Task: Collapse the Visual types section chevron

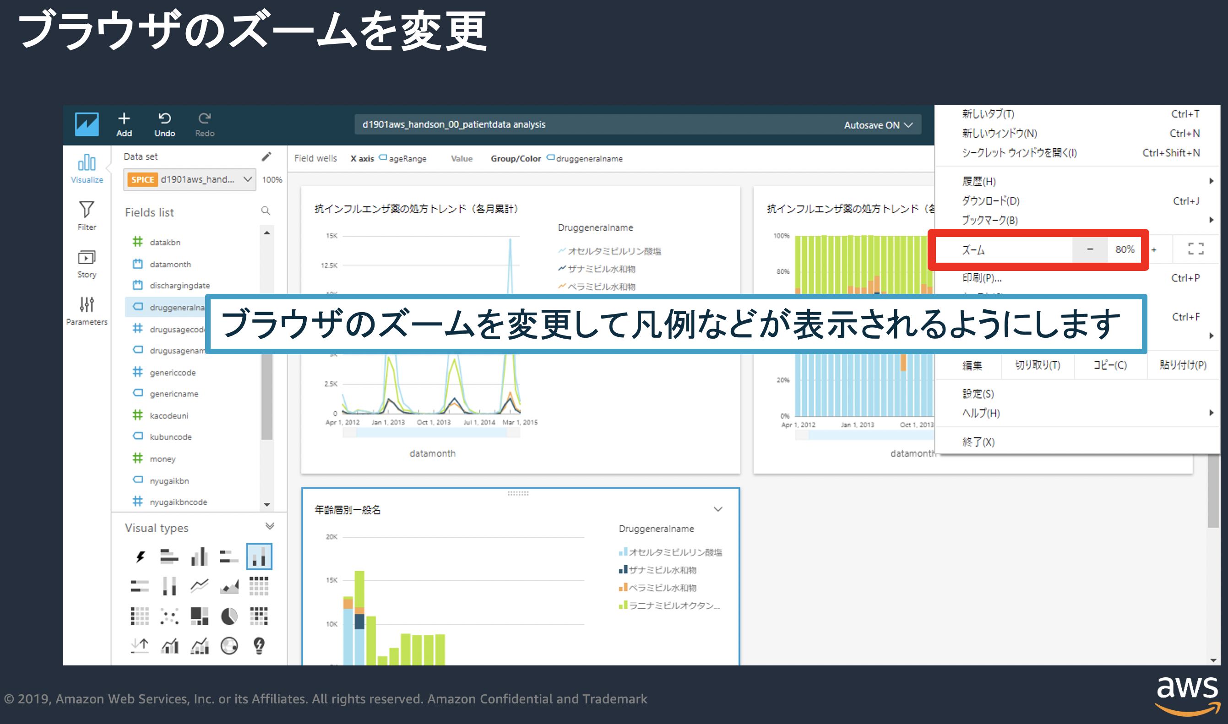Action: (269, 526)
